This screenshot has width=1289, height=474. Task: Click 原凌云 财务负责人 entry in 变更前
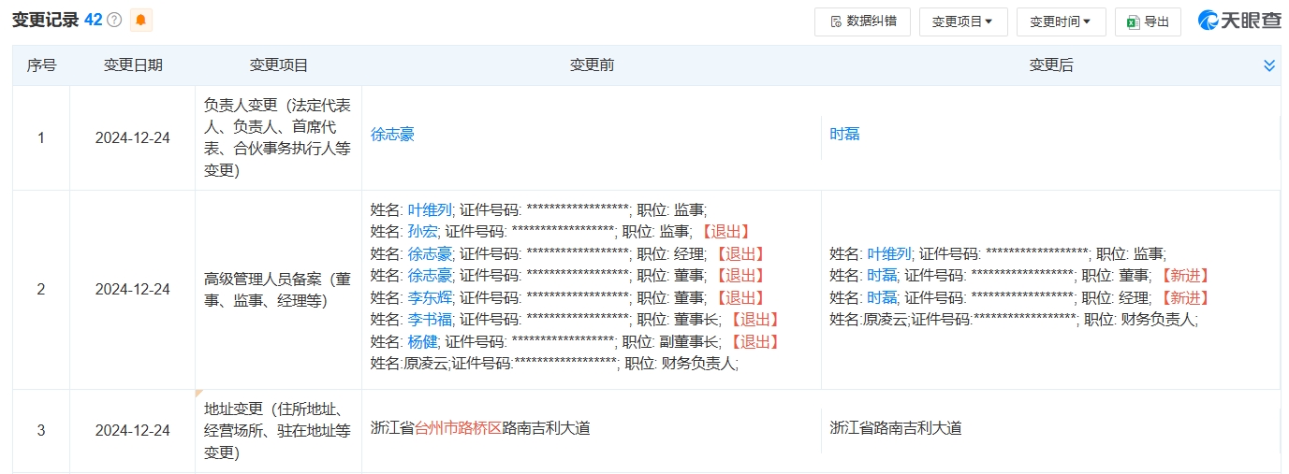(554, 364)
